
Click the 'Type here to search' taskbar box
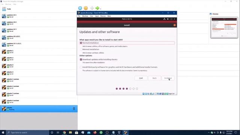[27, 132]
